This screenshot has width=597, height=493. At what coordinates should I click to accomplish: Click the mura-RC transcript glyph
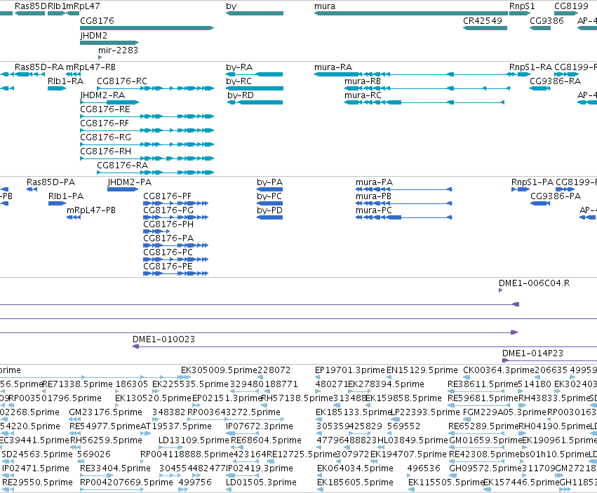424,102
